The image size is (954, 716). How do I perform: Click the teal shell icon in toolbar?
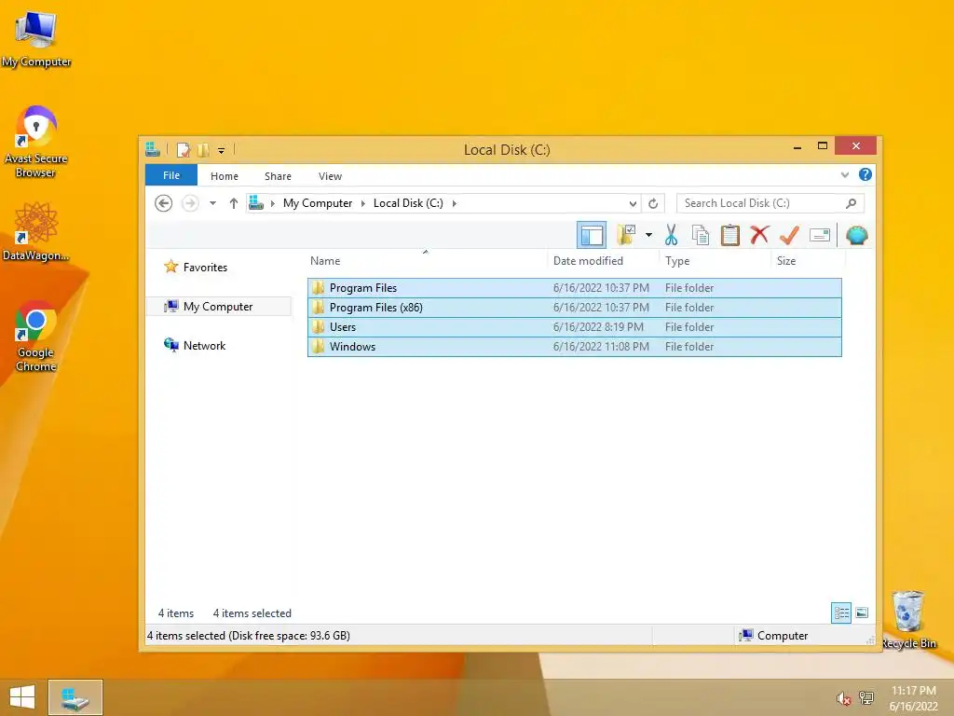point(857,235)
